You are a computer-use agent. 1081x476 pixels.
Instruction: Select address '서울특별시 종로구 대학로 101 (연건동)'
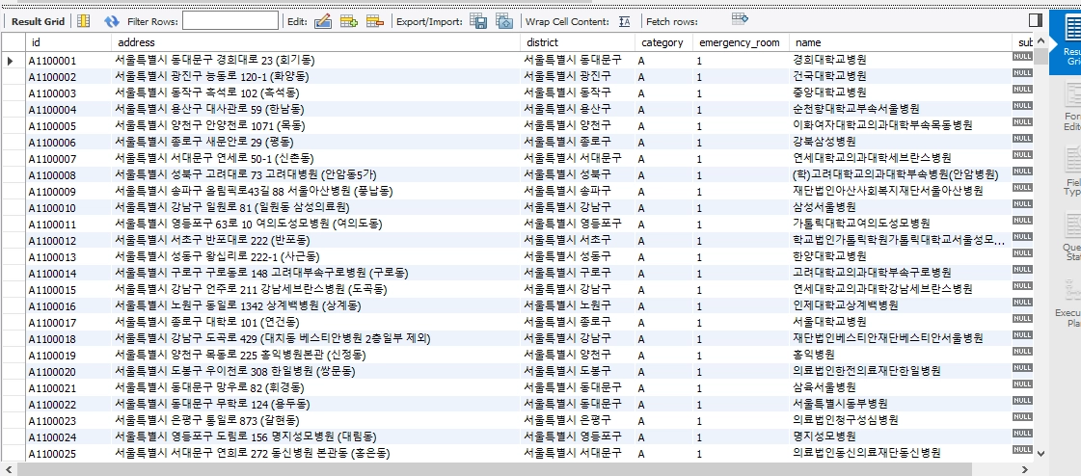tap(315, 323)
